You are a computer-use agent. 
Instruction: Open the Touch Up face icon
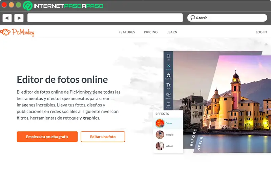tap(168, 75)
